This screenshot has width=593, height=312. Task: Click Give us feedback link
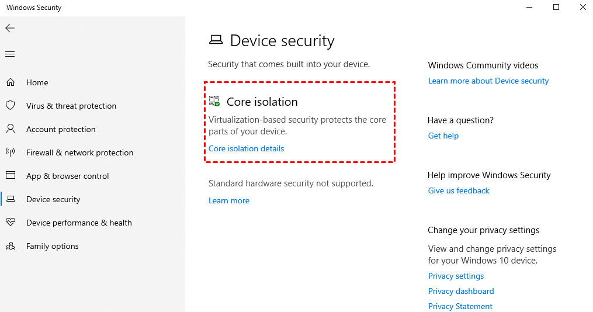pyautogui.click(x=459, y=190)
